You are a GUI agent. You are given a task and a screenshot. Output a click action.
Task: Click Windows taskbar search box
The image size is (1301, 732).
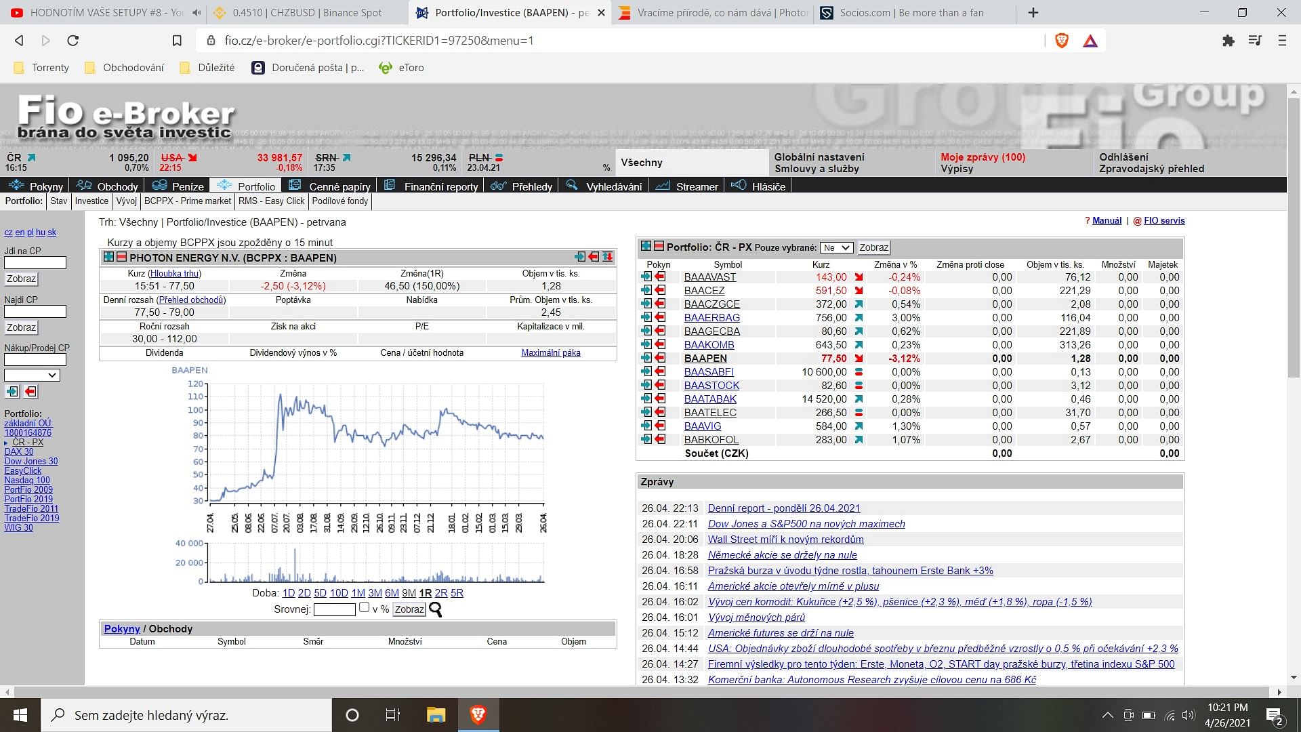pos(187,715)
